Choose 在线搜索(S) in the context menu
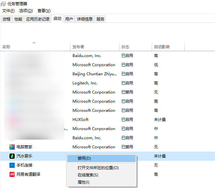 (101, 175)
